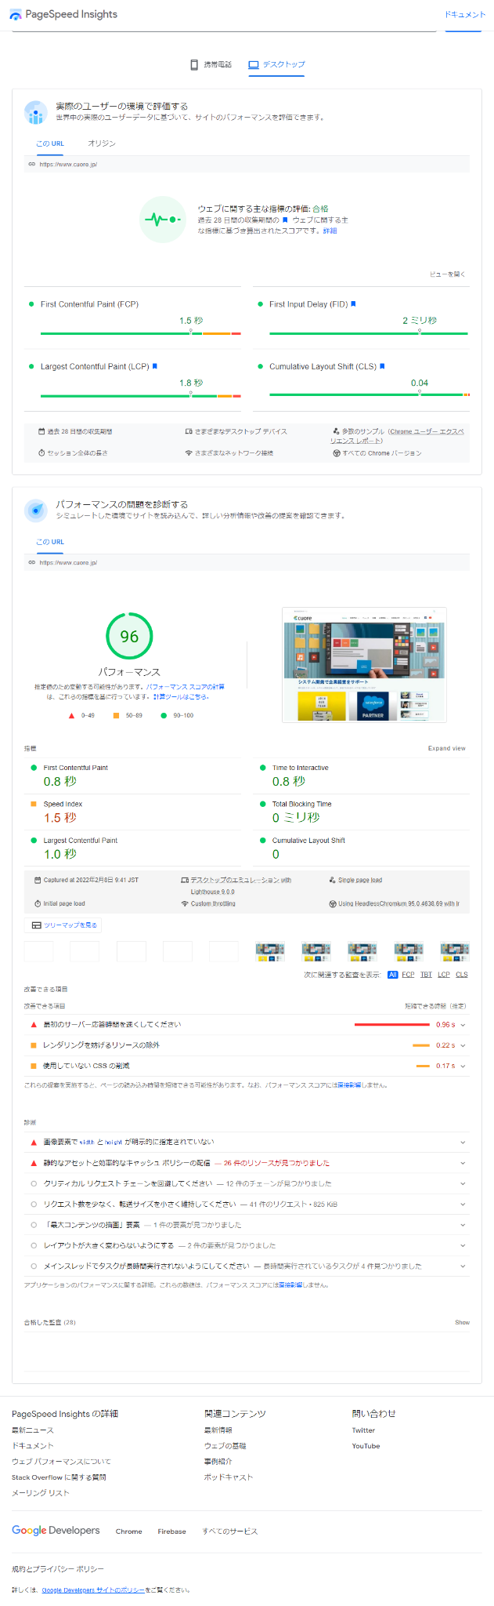Click the PageSpeed Insights logo icon
Viewport: 494px width, 1606px height.
click(16, 15)
